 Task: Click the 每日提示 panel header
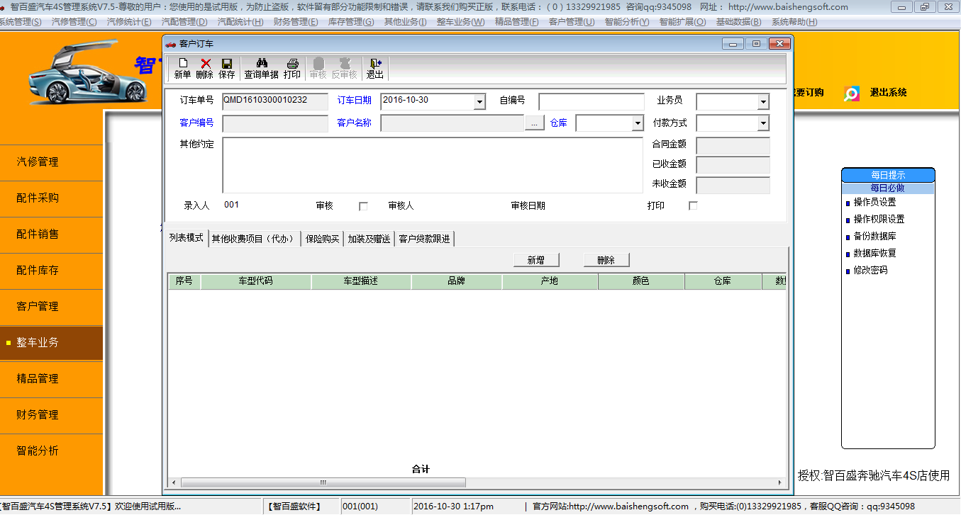pos(888,175)
